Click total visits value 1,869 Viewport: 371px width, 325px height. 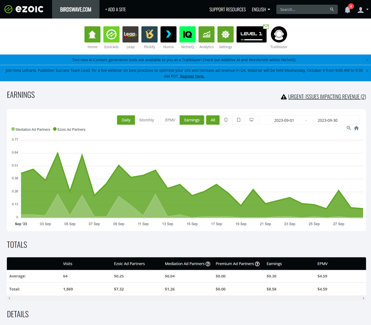[x=68, y=289]
